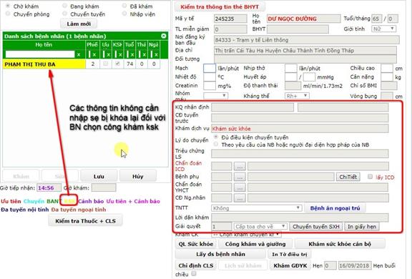Clear the Phiếu column filter x icon
This screenshot has height=279, width=412.
[x=94, y=54]
